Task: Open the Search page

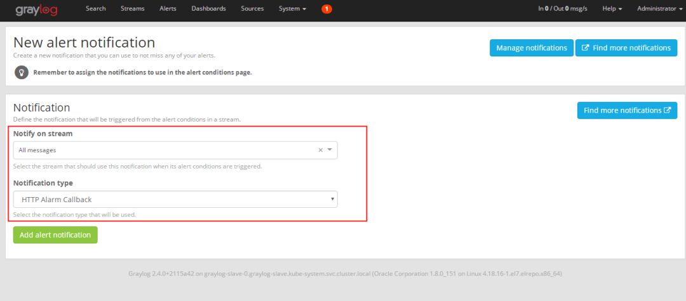Action: click(96, 9)
